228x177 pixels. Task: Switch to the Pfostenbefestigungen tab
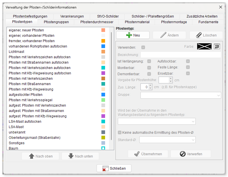point(30,16)
